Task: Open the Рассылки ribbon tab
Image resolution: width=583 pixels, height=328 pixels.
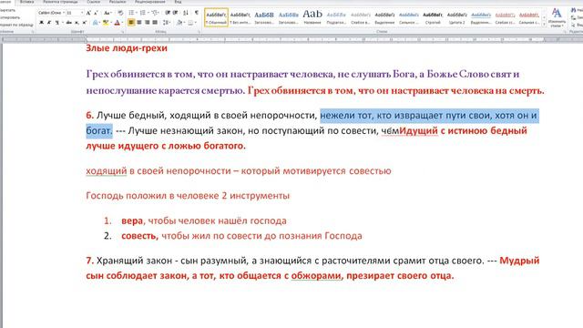Action: pos(118,2)
